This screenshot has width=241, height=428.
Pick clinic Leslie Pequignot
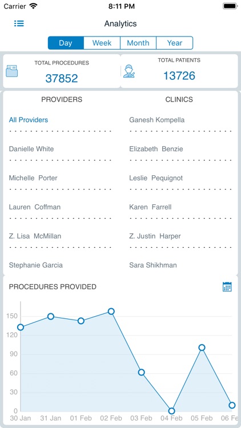click(x=156, y=178)
